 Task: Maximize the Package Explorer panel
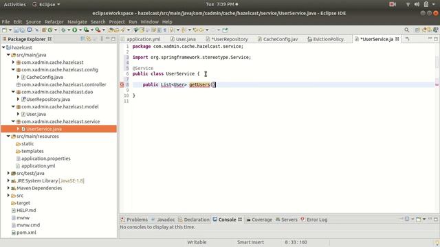point(113,39)
